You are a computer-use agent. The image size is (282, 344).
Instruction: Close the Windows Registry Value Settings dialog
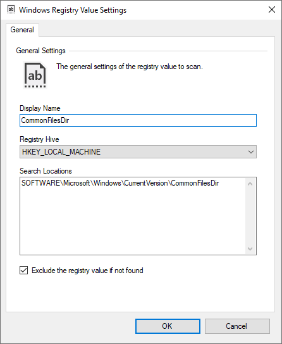(x=272, y=10)
